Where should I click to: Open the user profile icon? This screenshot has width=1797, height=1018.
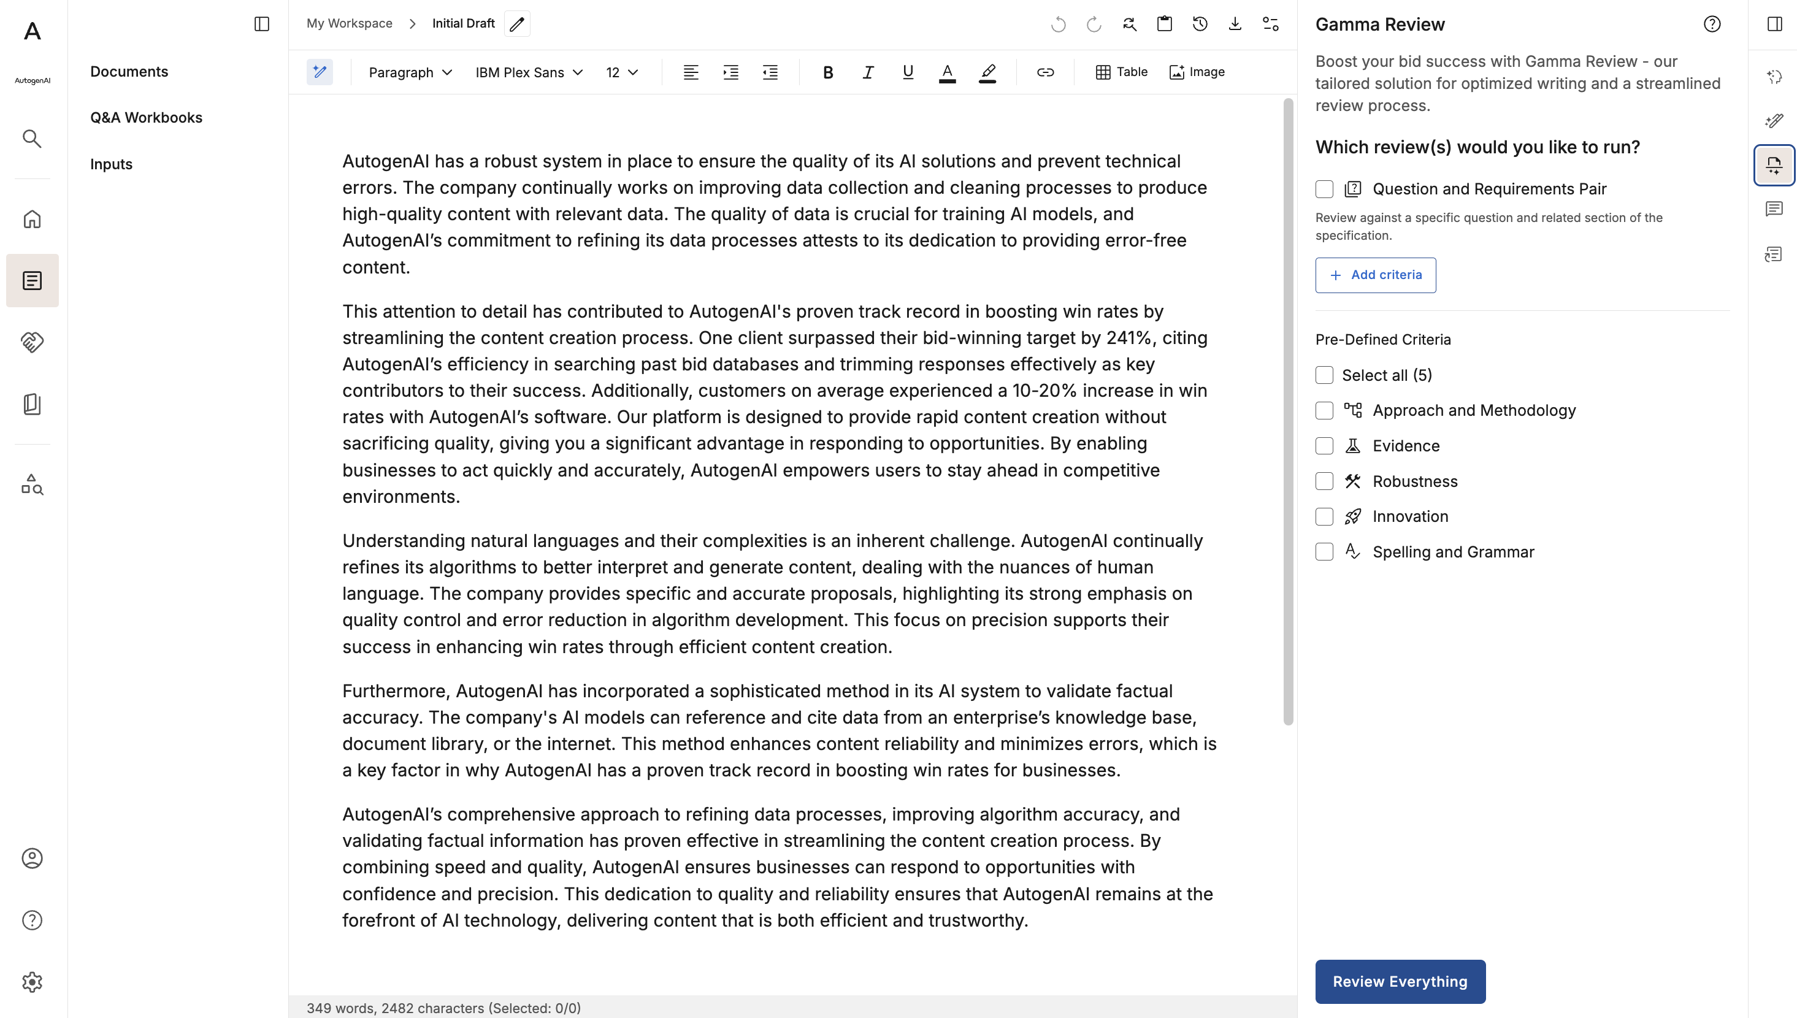(32, 858)
